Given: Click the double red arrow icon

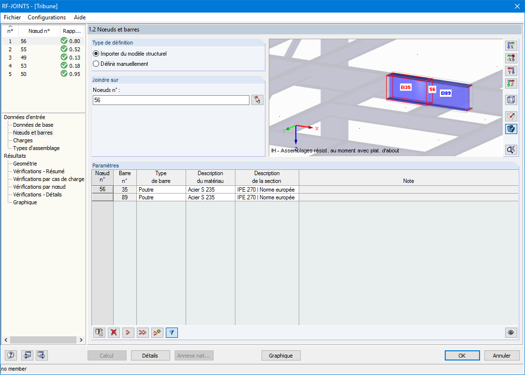Looking at the screenshot, I should [143, 332].
